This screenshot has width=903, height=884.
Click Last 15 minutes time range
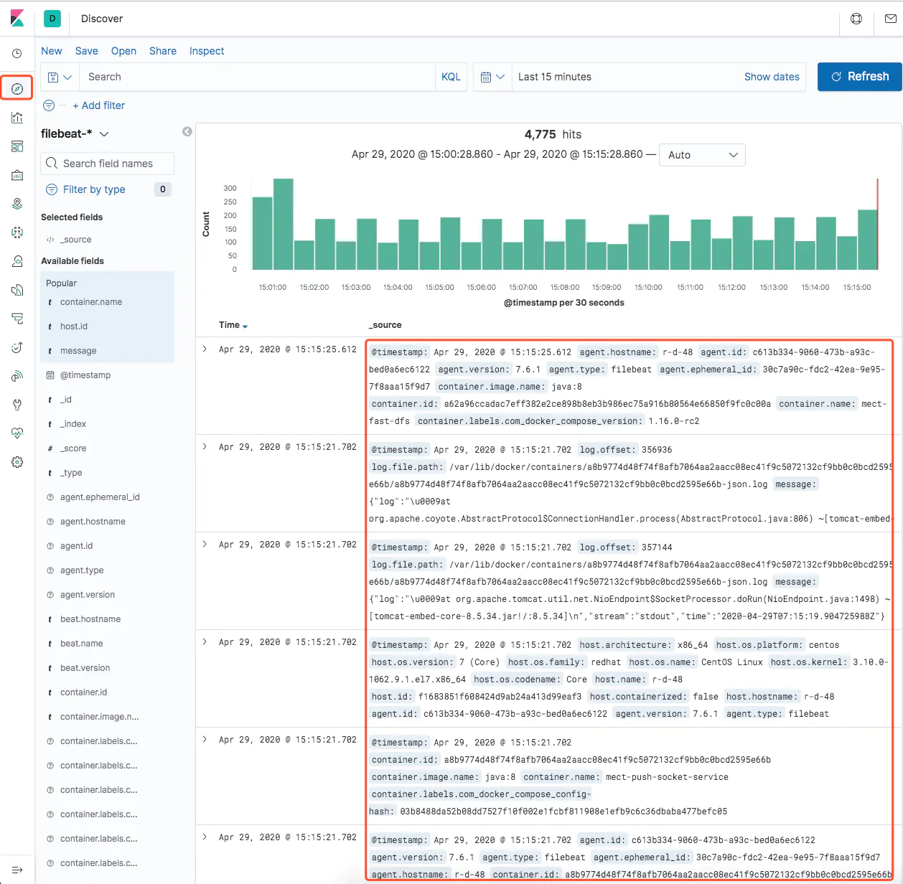click(555, 77)
